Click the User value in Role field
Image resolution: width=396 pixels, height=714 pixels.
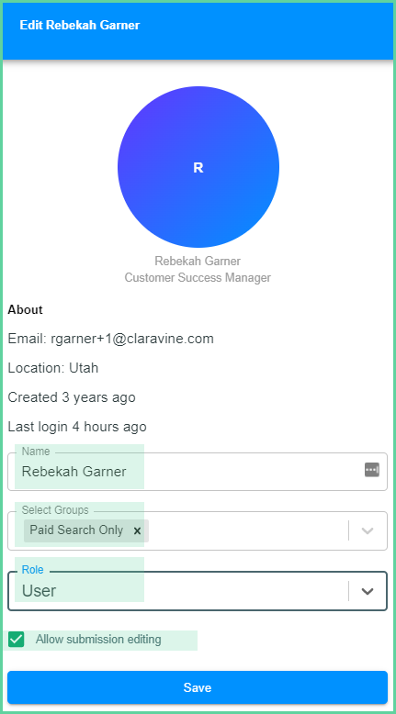pos(40,591)
